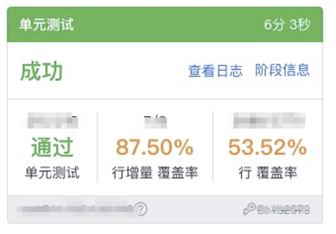Click the 单元测试 header title

[x=47, y=25]
